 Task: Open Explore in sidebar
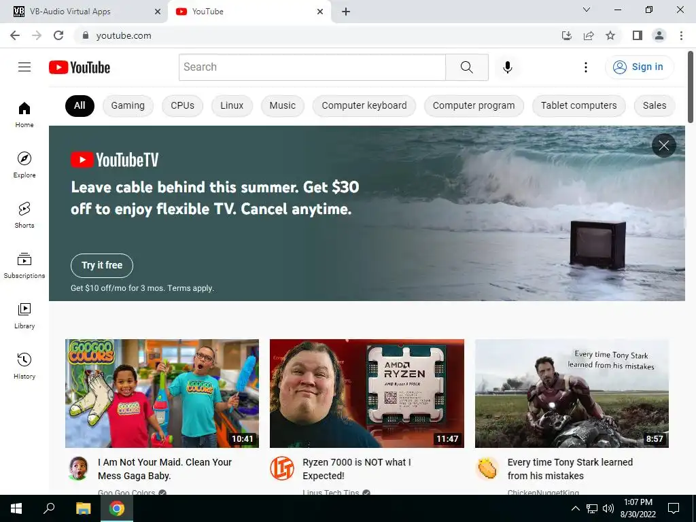pyautogui.click(x=24, y=164)
